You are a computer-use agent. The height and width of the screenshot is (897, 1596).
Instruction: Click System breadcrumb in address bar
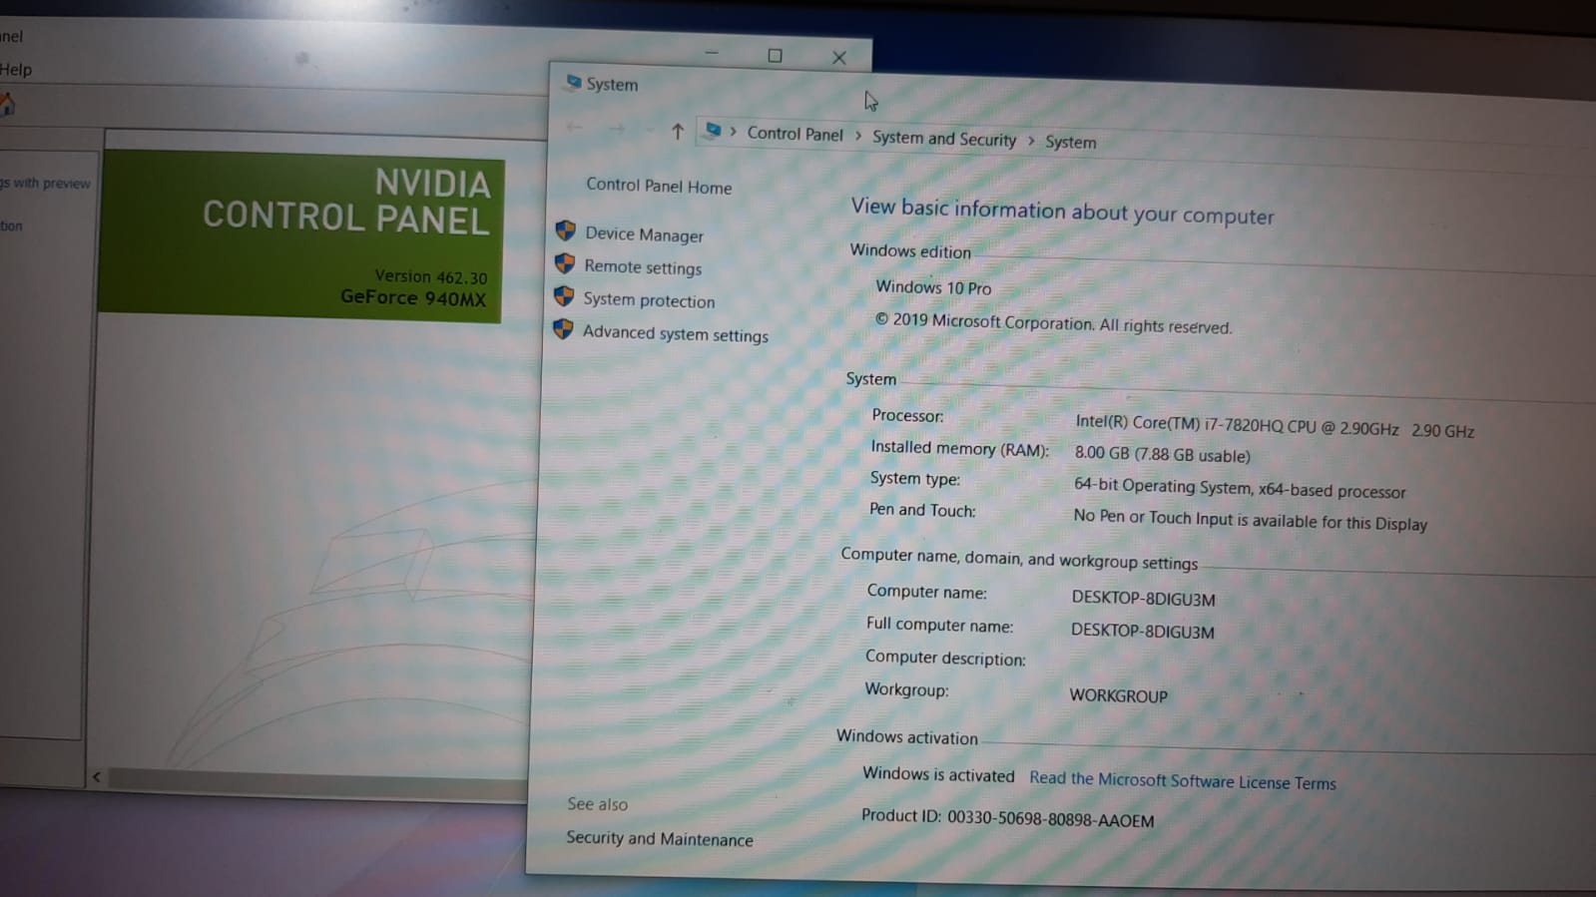1070,142
